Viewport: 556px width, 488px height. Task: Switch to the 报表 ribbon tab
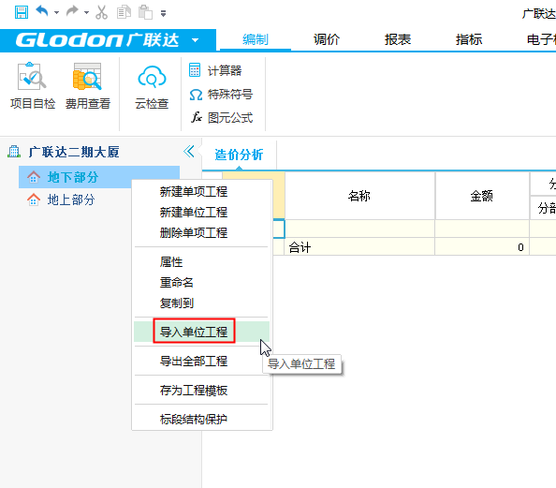click(x=398, y=39)
